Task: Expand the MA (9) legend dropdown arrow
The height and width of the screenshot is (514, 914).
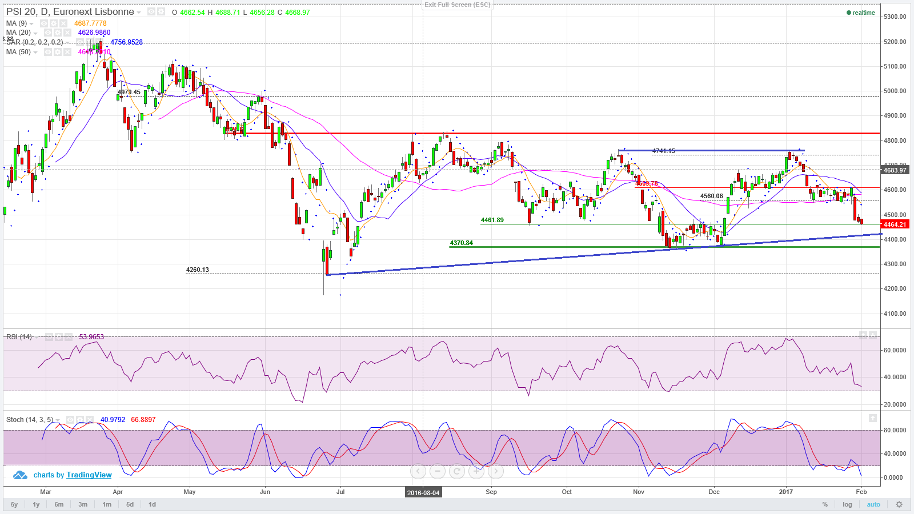Action: [x=31, y=24]
